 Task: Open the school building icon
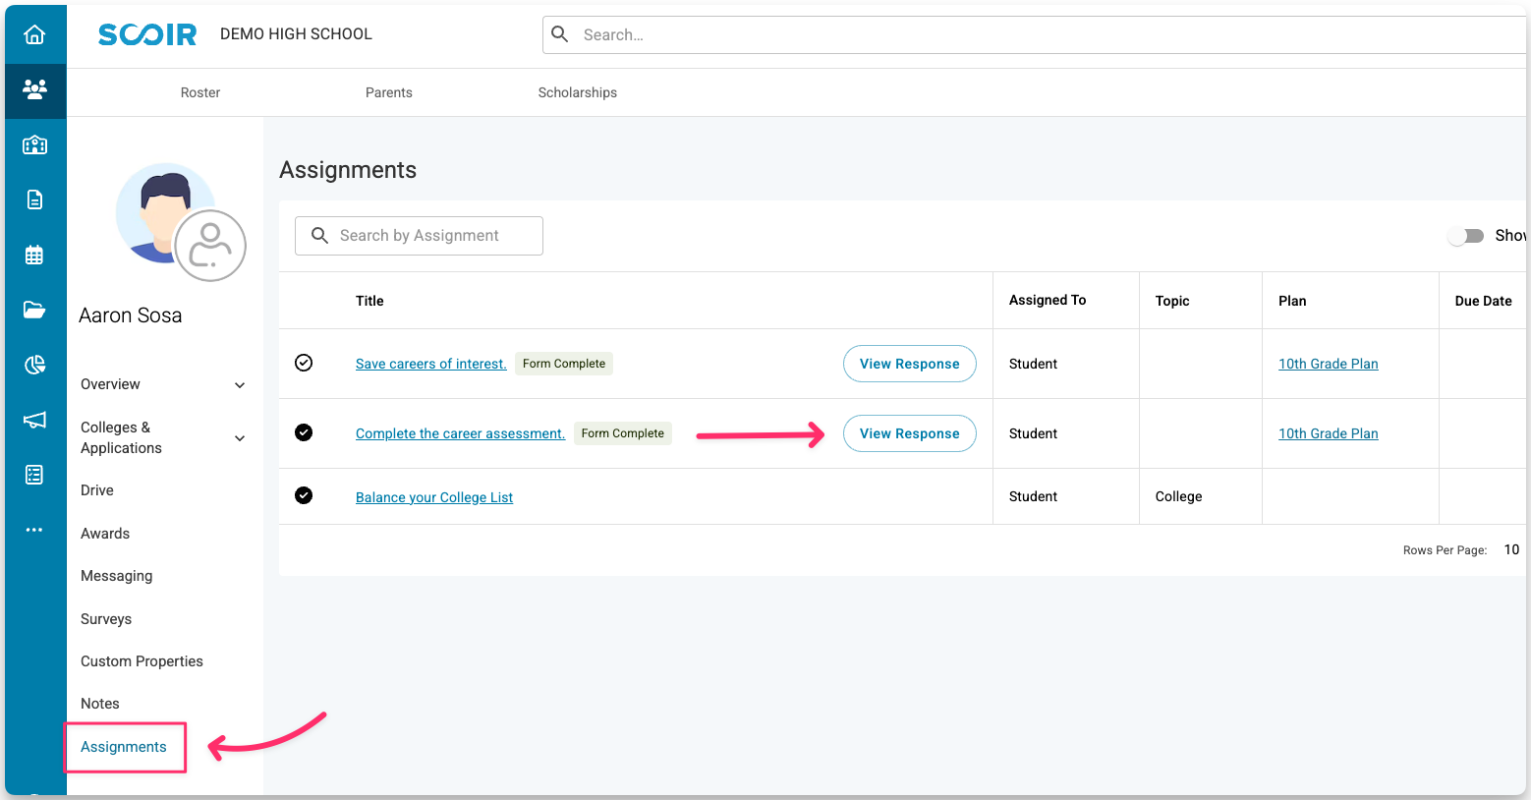click(34, 145)
